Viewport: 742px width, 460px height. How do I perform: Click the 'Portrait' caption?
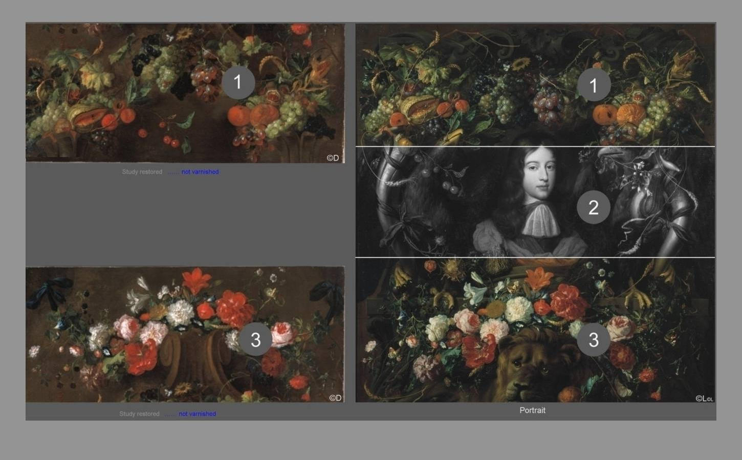[532, 410]
